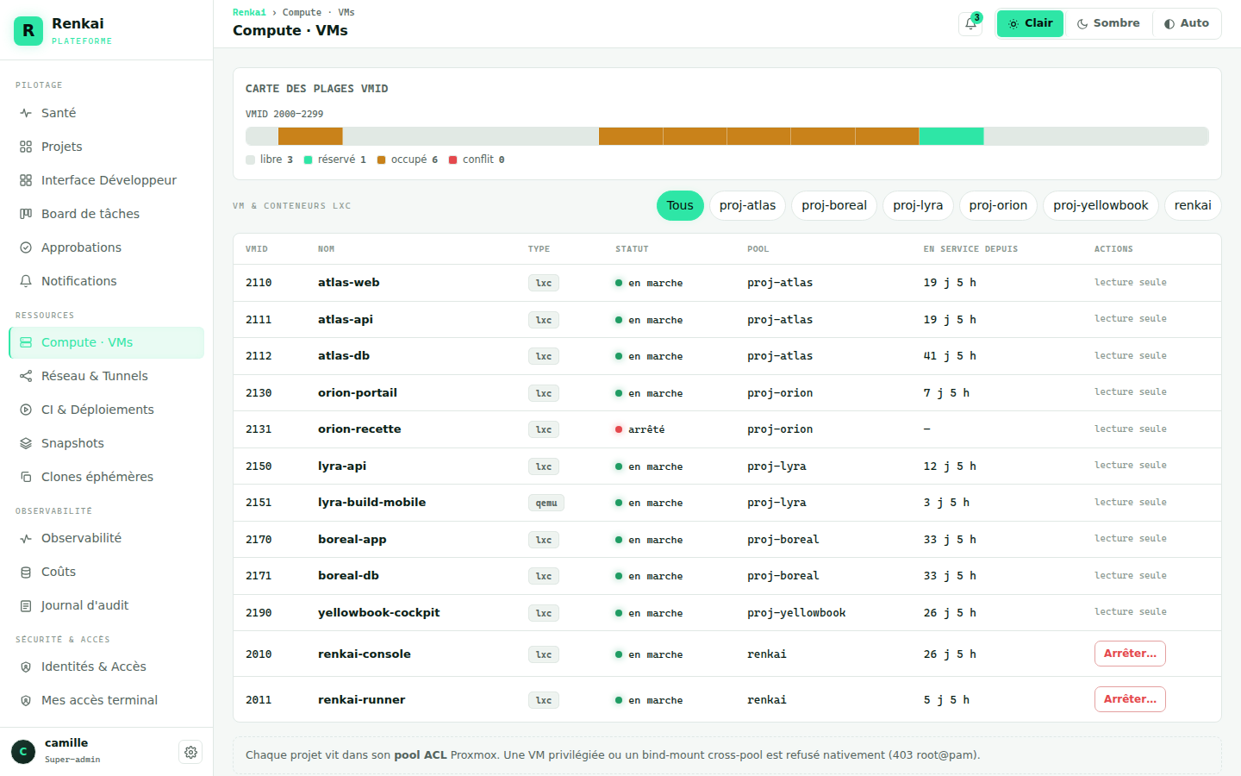
Task: Open Observabilité page
Action: coord(107,538)
